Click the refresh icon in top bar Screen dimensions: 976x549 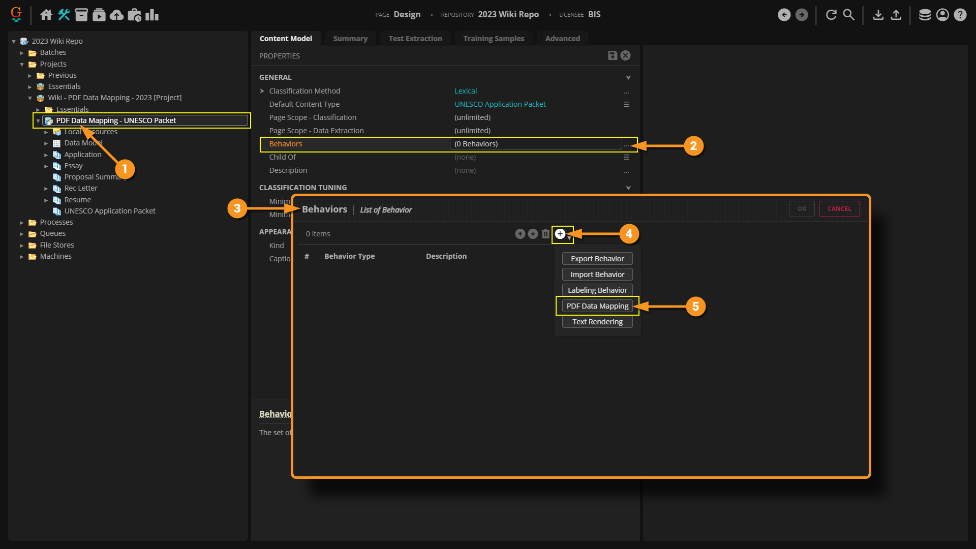(831, 15)
